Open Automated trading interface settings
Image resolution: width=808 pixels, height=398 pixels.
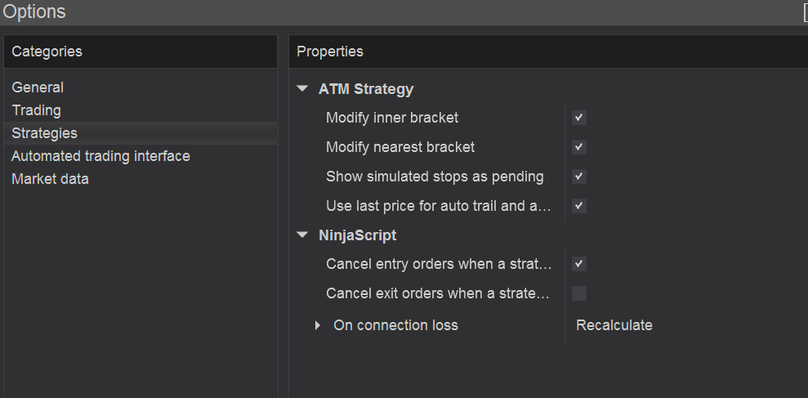coord(100,156)
